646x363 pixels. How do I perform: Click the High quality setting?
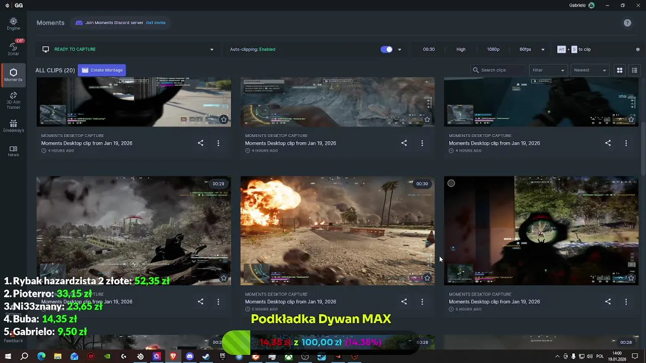coord(461,49)
